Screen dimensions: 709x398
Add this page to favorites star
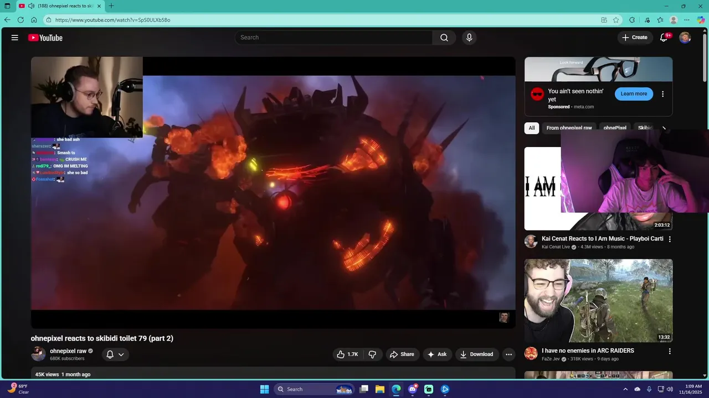point(616,20)
